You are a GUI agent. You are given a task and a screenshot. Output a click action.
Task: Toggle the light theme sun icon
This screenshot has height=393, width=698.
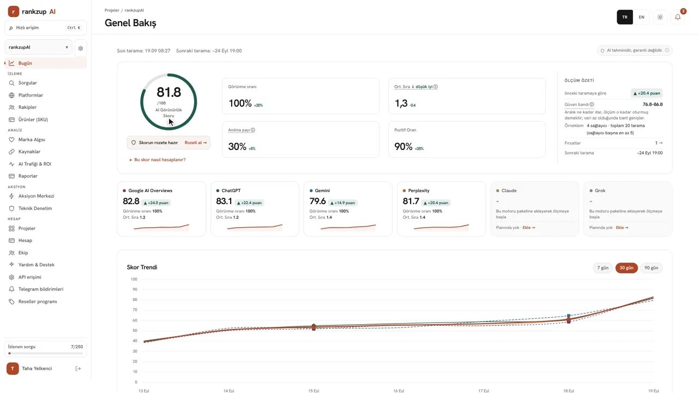pyautogui.click(x=660, y=17)
